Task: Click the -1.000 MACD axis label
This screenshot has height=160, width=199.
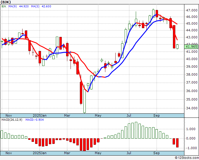Action: click(192, 148)
